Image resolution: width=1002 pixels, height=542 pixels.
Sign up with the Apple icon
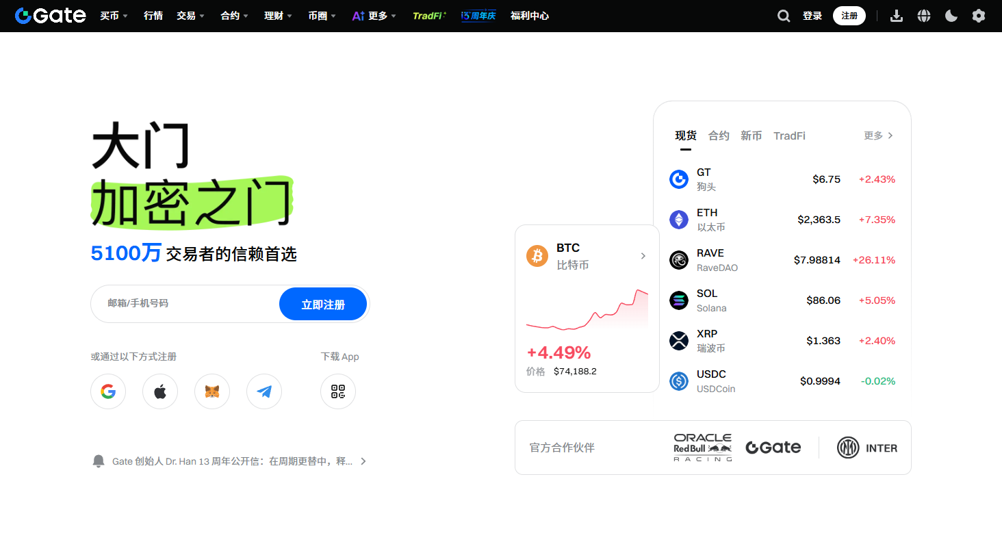tap(160, 391)
